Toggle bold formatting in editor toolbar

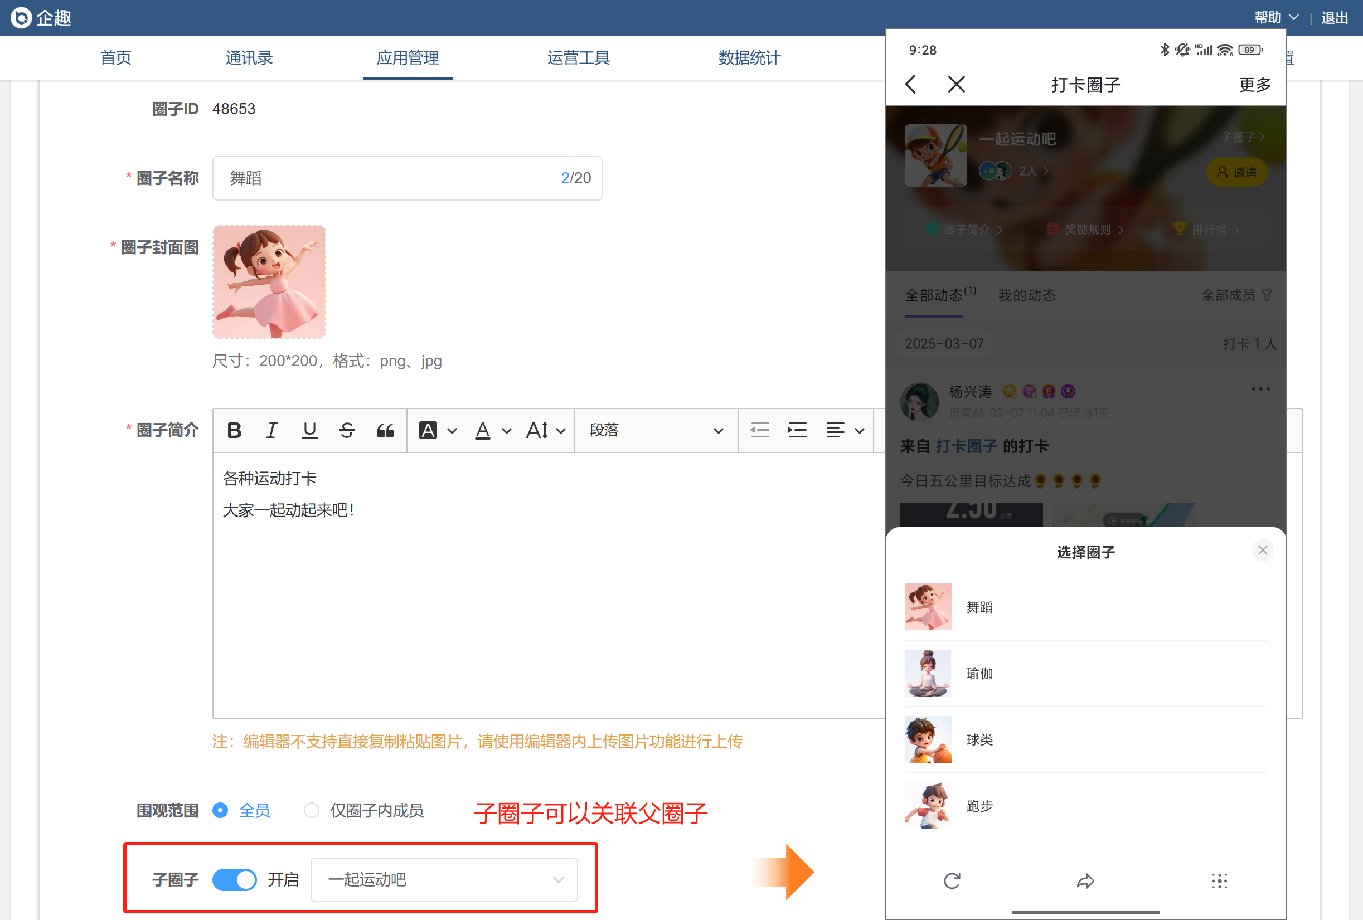(234, 430)
